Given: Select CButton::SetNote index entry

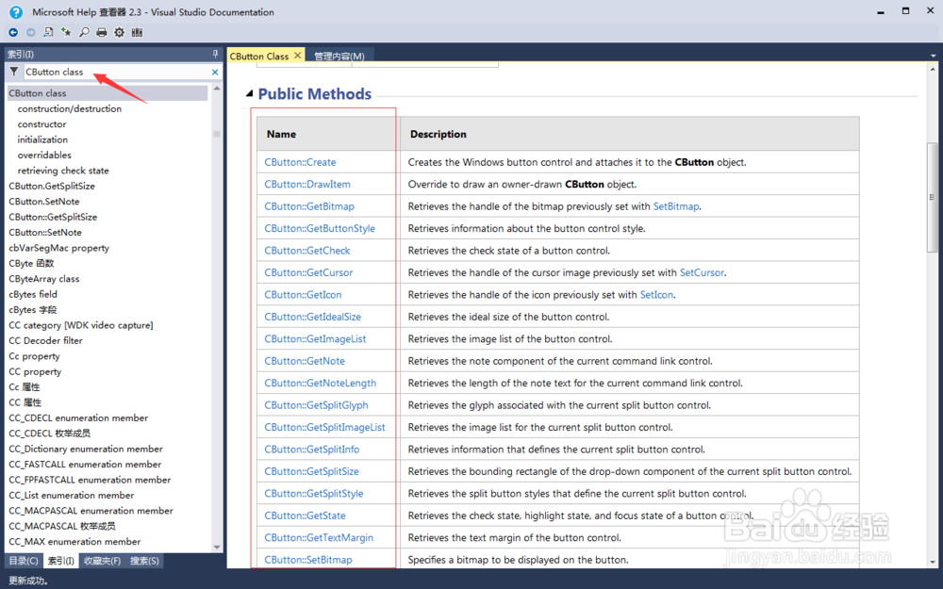Looking at the screenshot, I should [x=45, y=233].
